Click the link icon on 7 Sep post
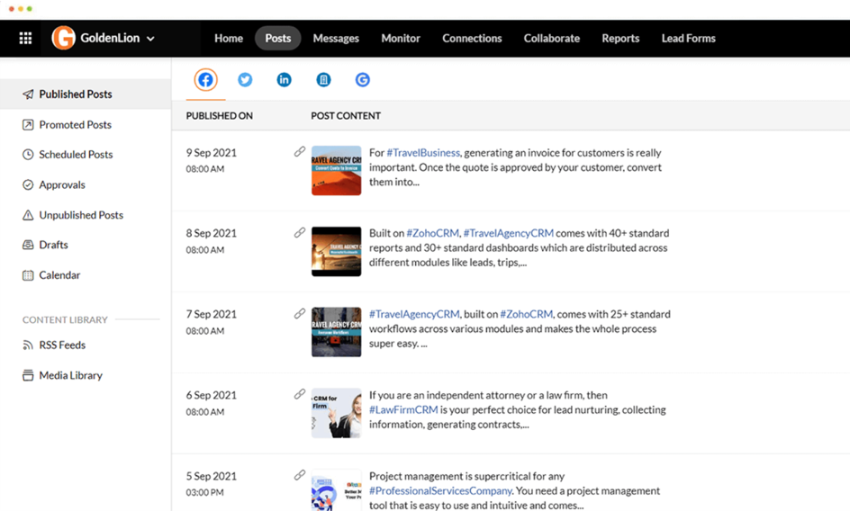Viewport: 850px width, 511px height. coord(300,314)
